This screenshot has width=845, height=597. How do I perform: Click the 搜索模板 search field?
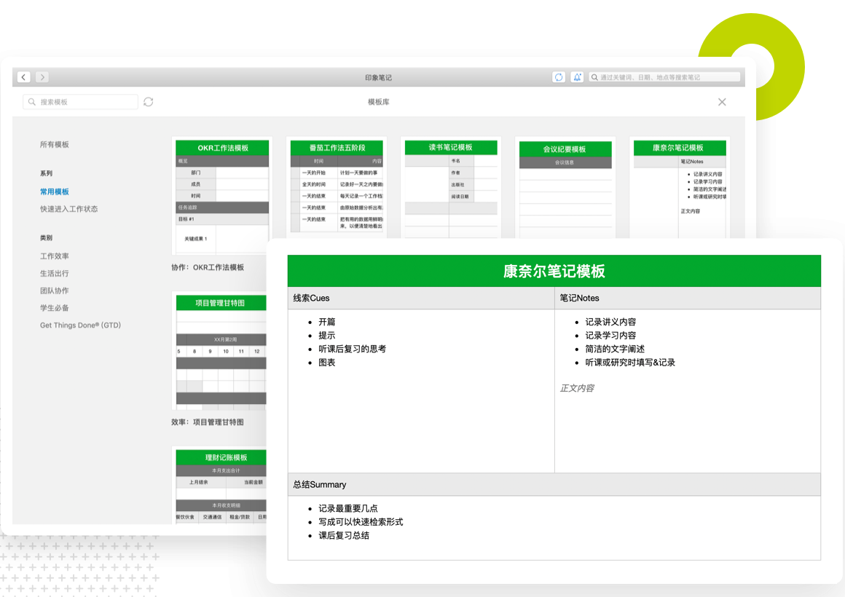[x=80, y=102]
